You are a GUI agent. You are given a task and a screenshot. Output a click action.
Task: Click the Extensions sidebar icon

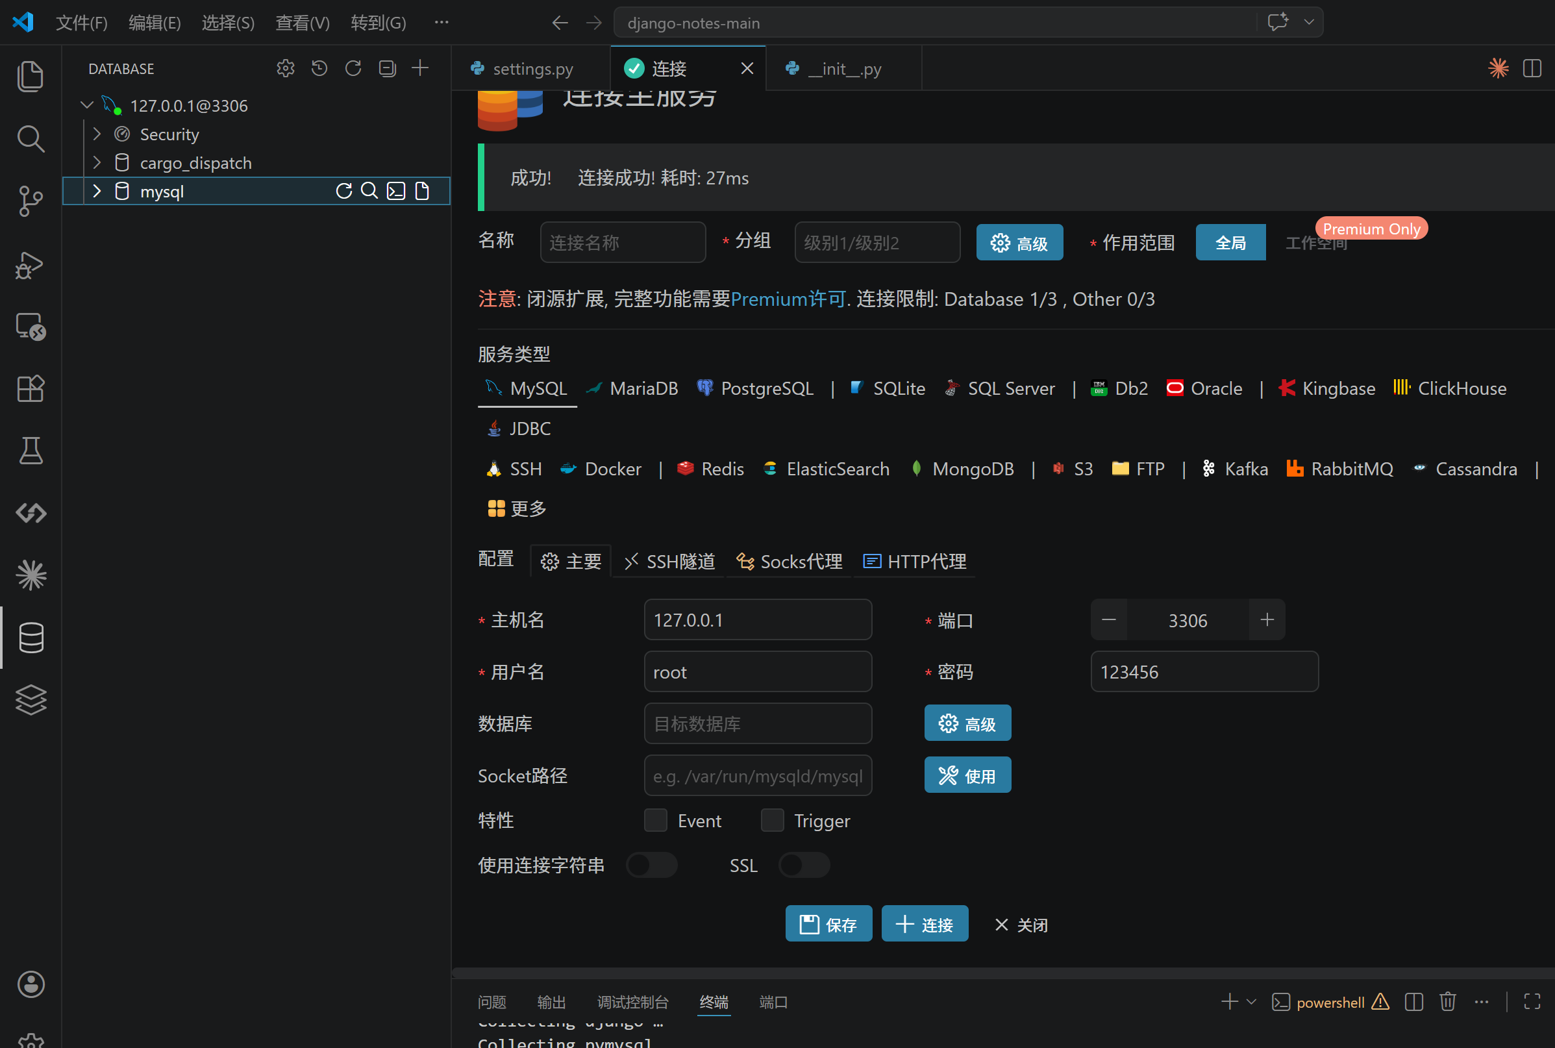click(x=31, y=388)
